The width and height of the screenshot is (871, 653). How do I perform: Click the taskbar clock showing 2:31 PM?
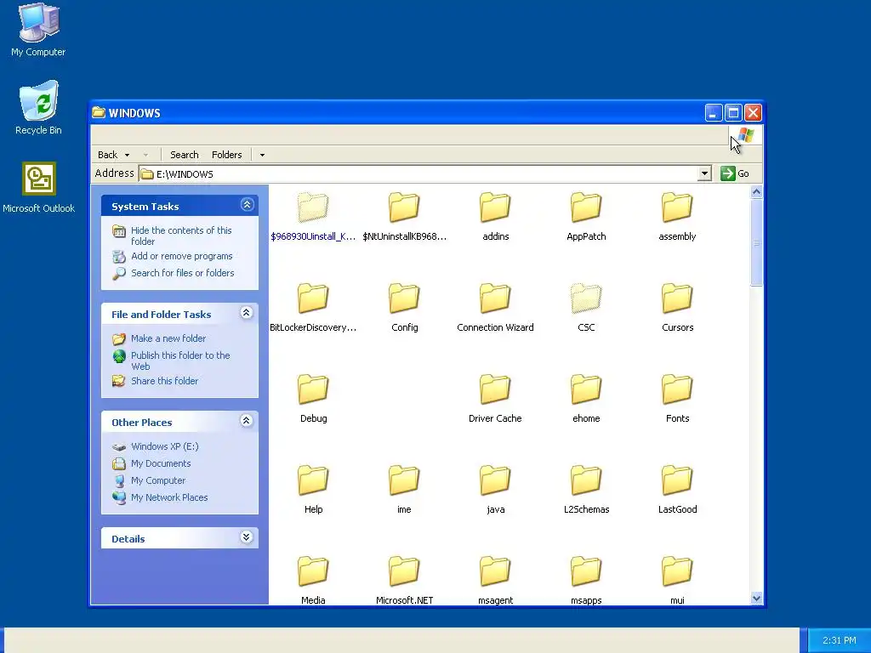(x=839, y=640)
